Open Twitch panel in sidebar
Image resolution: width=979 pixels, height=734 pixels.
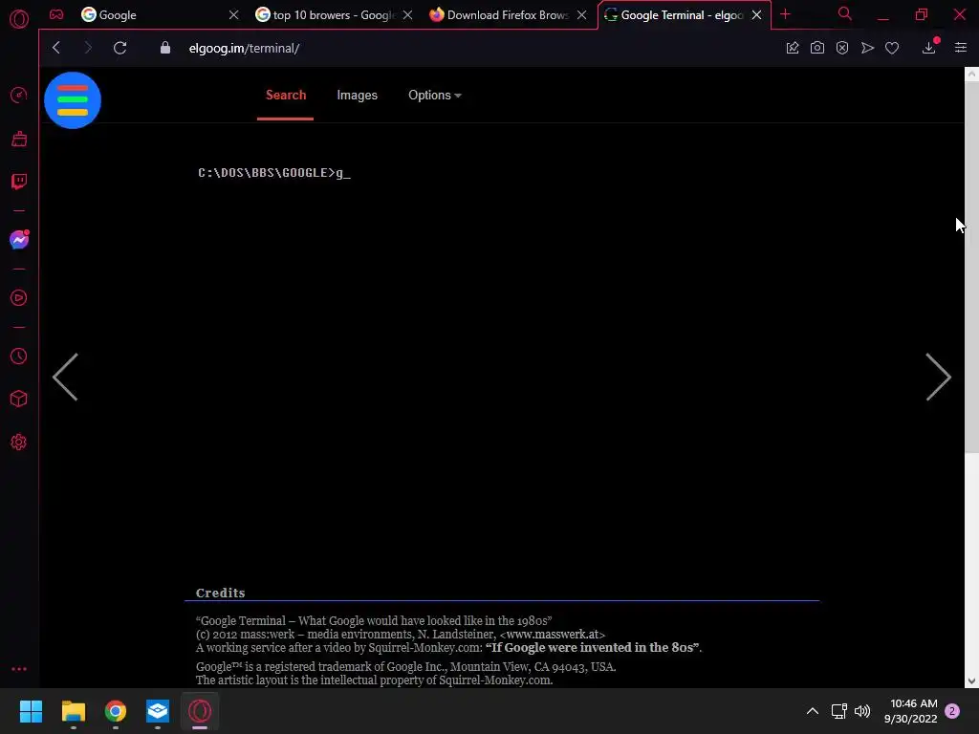tap(19, 182)
